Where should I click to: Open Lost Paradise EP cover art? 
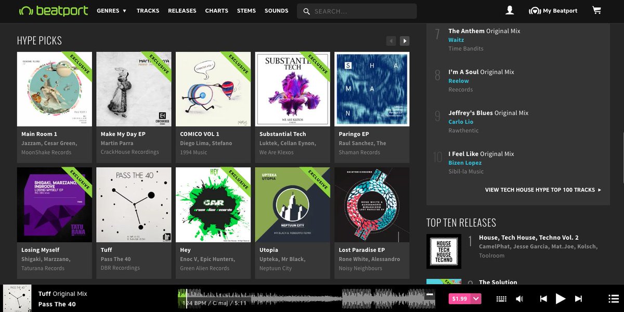pyautogui.click(x=372, y=205)
